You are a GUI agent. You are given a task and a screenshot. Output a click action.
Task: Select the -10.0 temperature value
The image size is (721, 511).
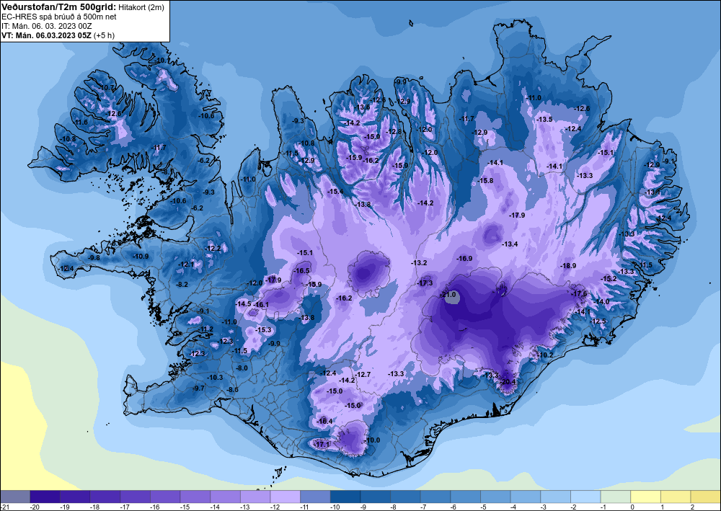pyautogui.click(x=373, y=440)
